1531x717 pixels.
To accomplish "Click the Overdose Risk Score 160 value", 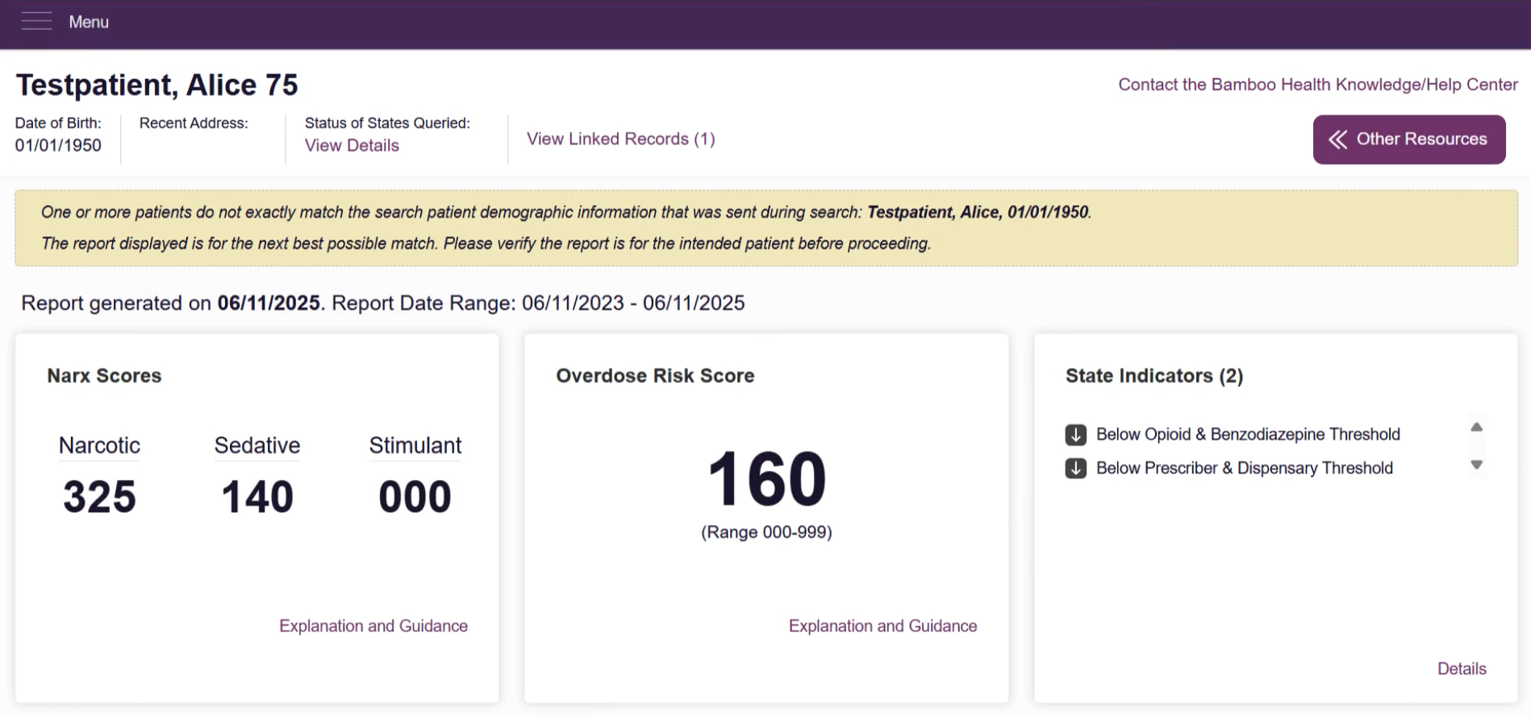I will tap(767, 479).
